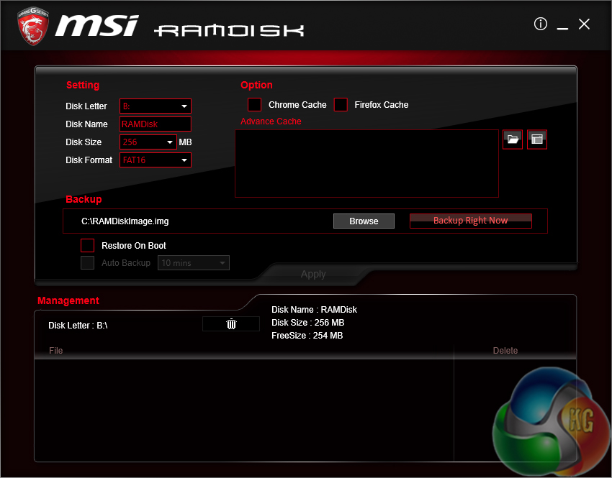Toggle the Auto Backup checkbox

(x=88, y=263)
